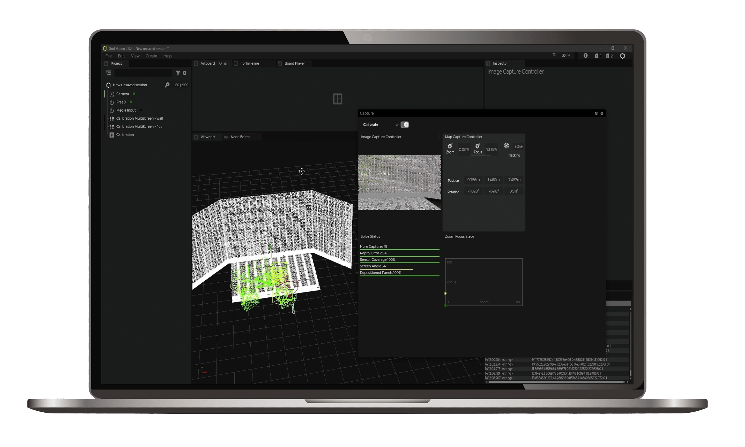This screenshot has height=447, width=745.
Task: Select the no Timeline tab
Action: coord(249,63)
